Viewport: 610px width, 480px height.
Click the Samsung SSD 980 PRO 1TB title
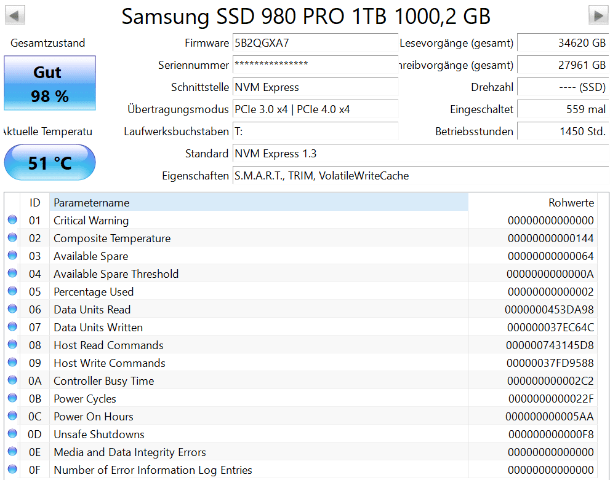click(x=306, y=17)
